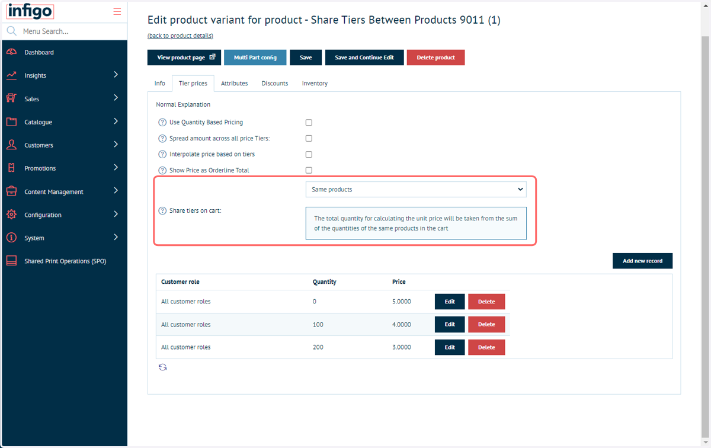Click the Shared Print Operations monitor icon
711x448 pixels.
pyautogui.click(x=12, y=261)
